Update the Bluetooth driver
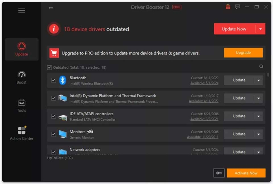Viewport: 273px width, 184px height. tap(239, 80)
